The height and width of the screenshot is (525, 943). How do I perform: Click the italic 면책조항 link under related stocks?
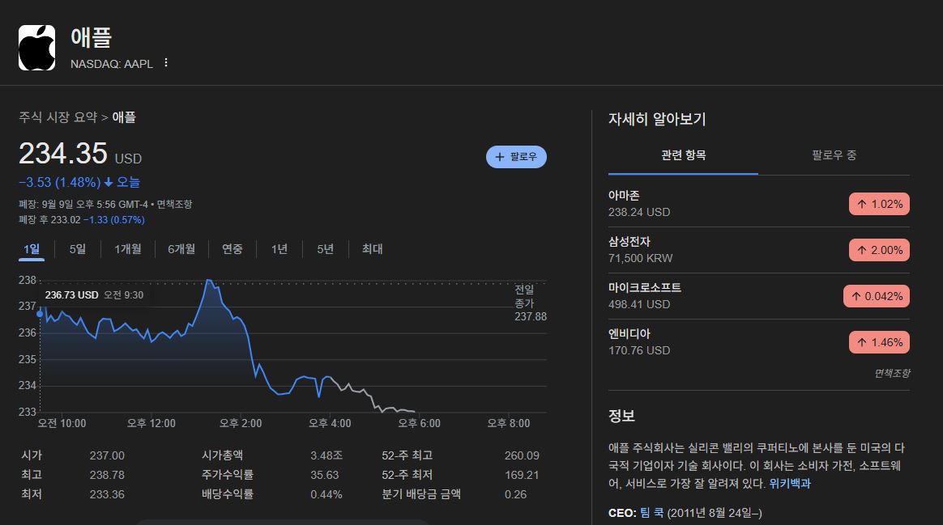[892, 374]
